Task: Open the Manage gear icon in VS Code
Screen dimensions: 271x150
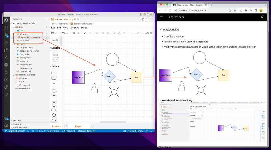Action: 6,125
